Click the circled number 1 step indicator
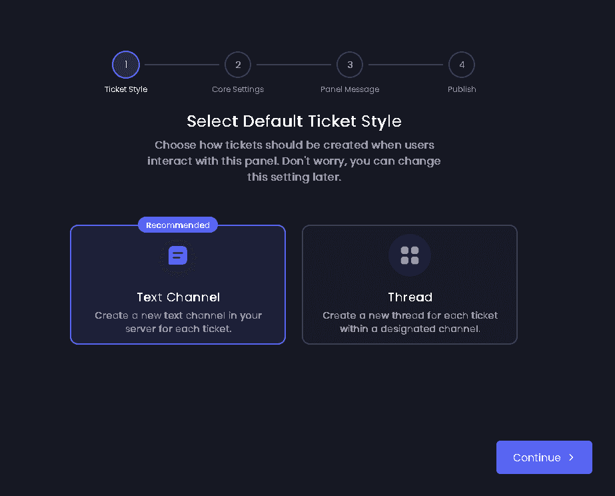Image resolution: width=615 pixels, height=496 pixels. click(x=126, y=64)
